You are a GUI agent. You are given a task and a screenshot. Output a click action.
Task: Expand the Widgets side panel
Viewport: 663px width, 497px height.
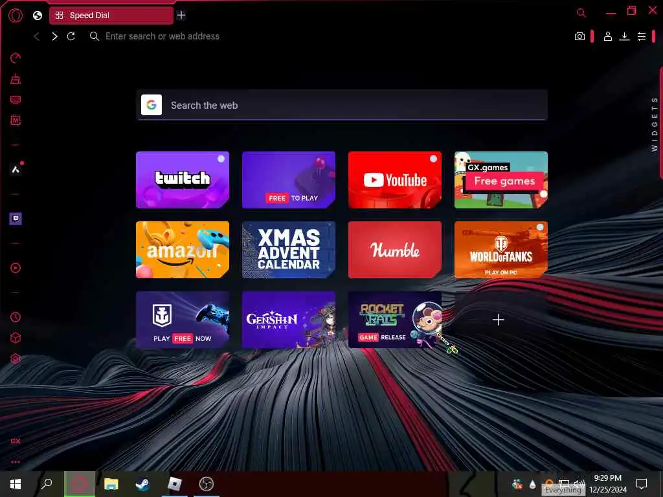tap(655, 124)
